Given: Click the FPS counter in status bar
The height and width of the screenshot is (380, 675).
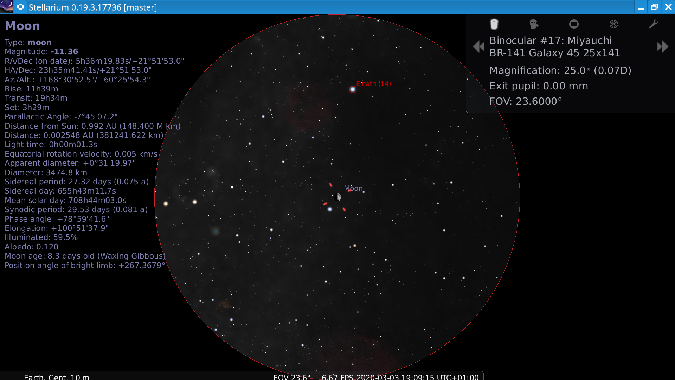Looking at the screenshot, I should click(x=339, y=377).
